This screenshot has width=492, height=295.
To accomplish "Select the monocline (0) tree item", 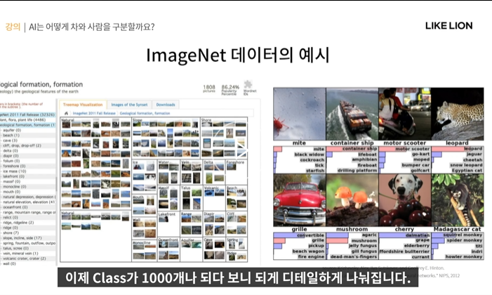I will click(15, 186).
